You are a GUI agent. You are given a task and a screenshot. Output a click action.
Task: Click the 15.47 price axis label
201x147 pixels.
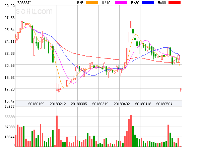[10, 101]
